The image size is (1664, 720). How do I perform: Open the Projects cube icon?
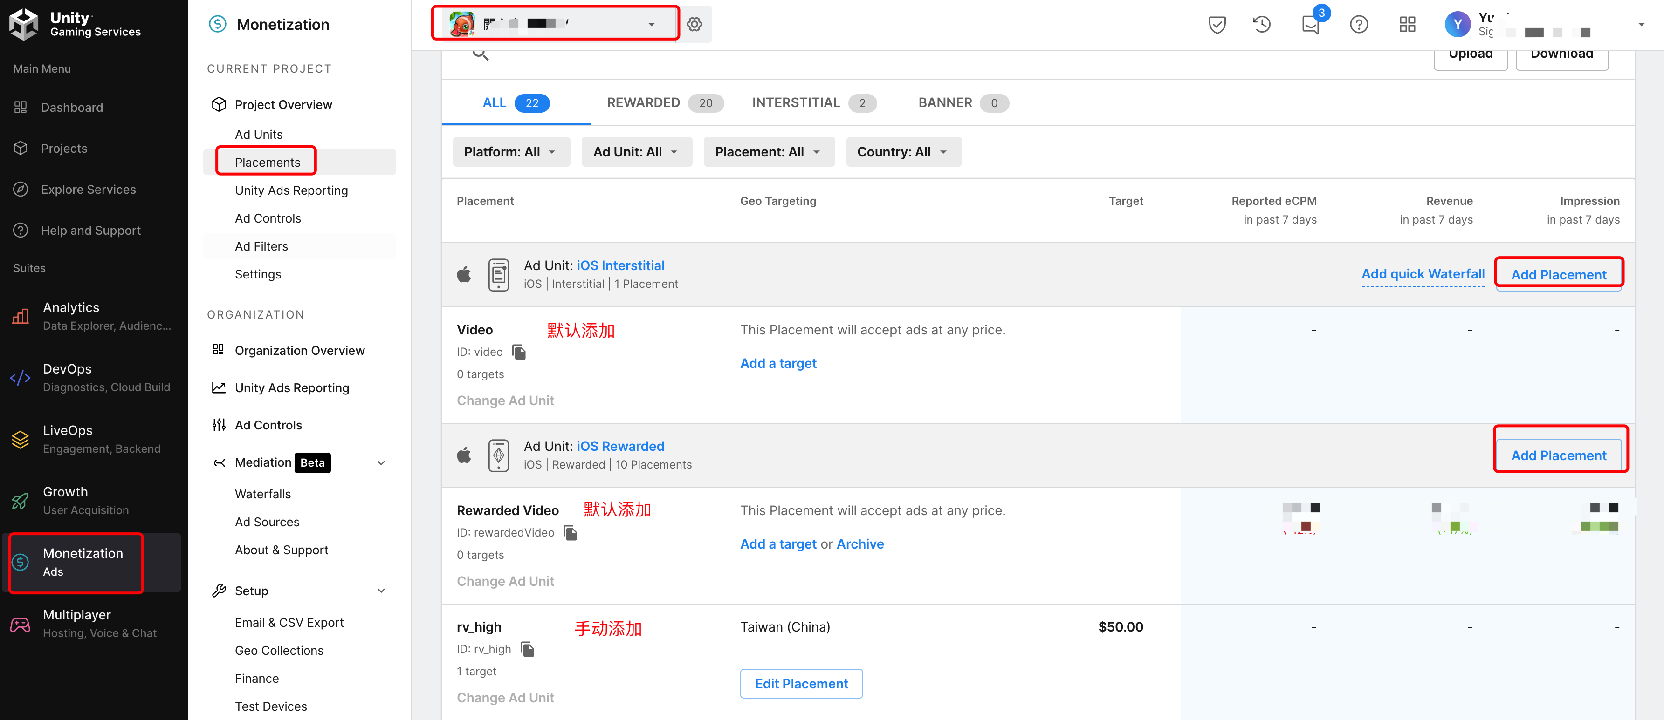point(21,148)
